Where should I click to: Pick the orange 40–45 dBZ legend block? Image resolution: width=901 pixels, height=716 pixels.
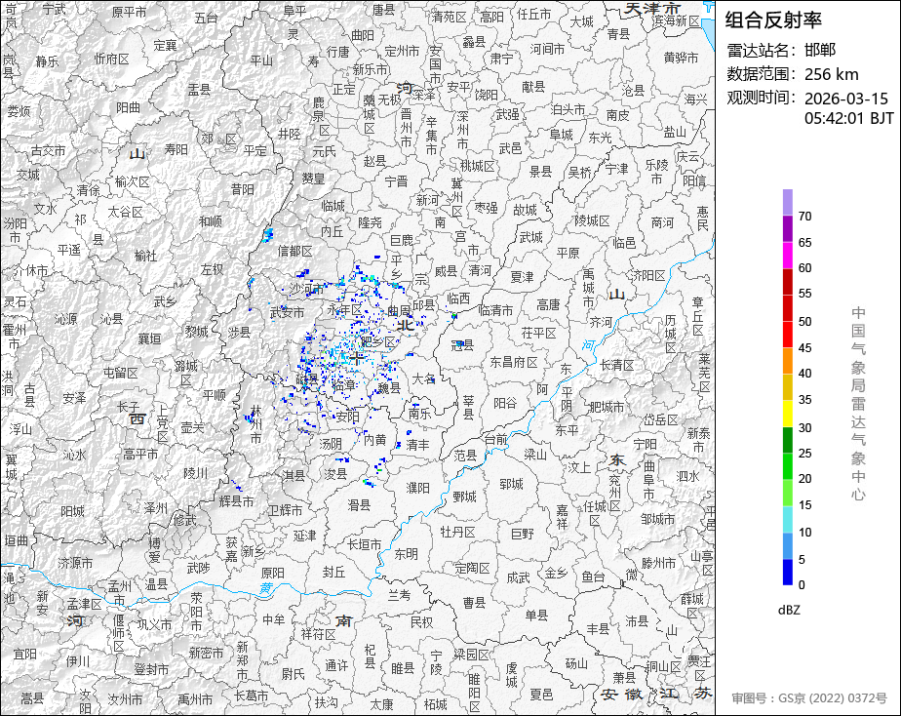(787, 360)
